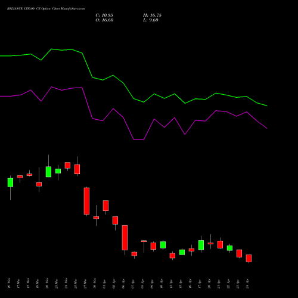The image size is (298, 298).
Task: Select the red candlestick on 01 Apr
Action: click(105, 206)
